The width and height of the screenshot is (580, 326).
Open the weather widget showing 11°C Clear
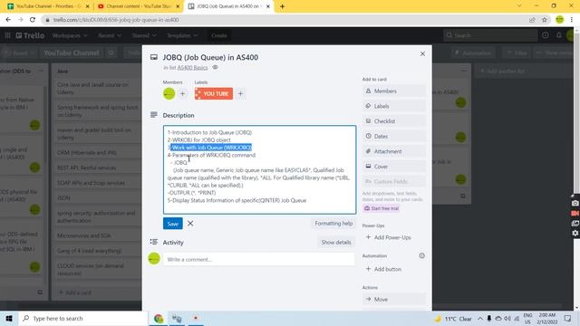coord(453,319)
